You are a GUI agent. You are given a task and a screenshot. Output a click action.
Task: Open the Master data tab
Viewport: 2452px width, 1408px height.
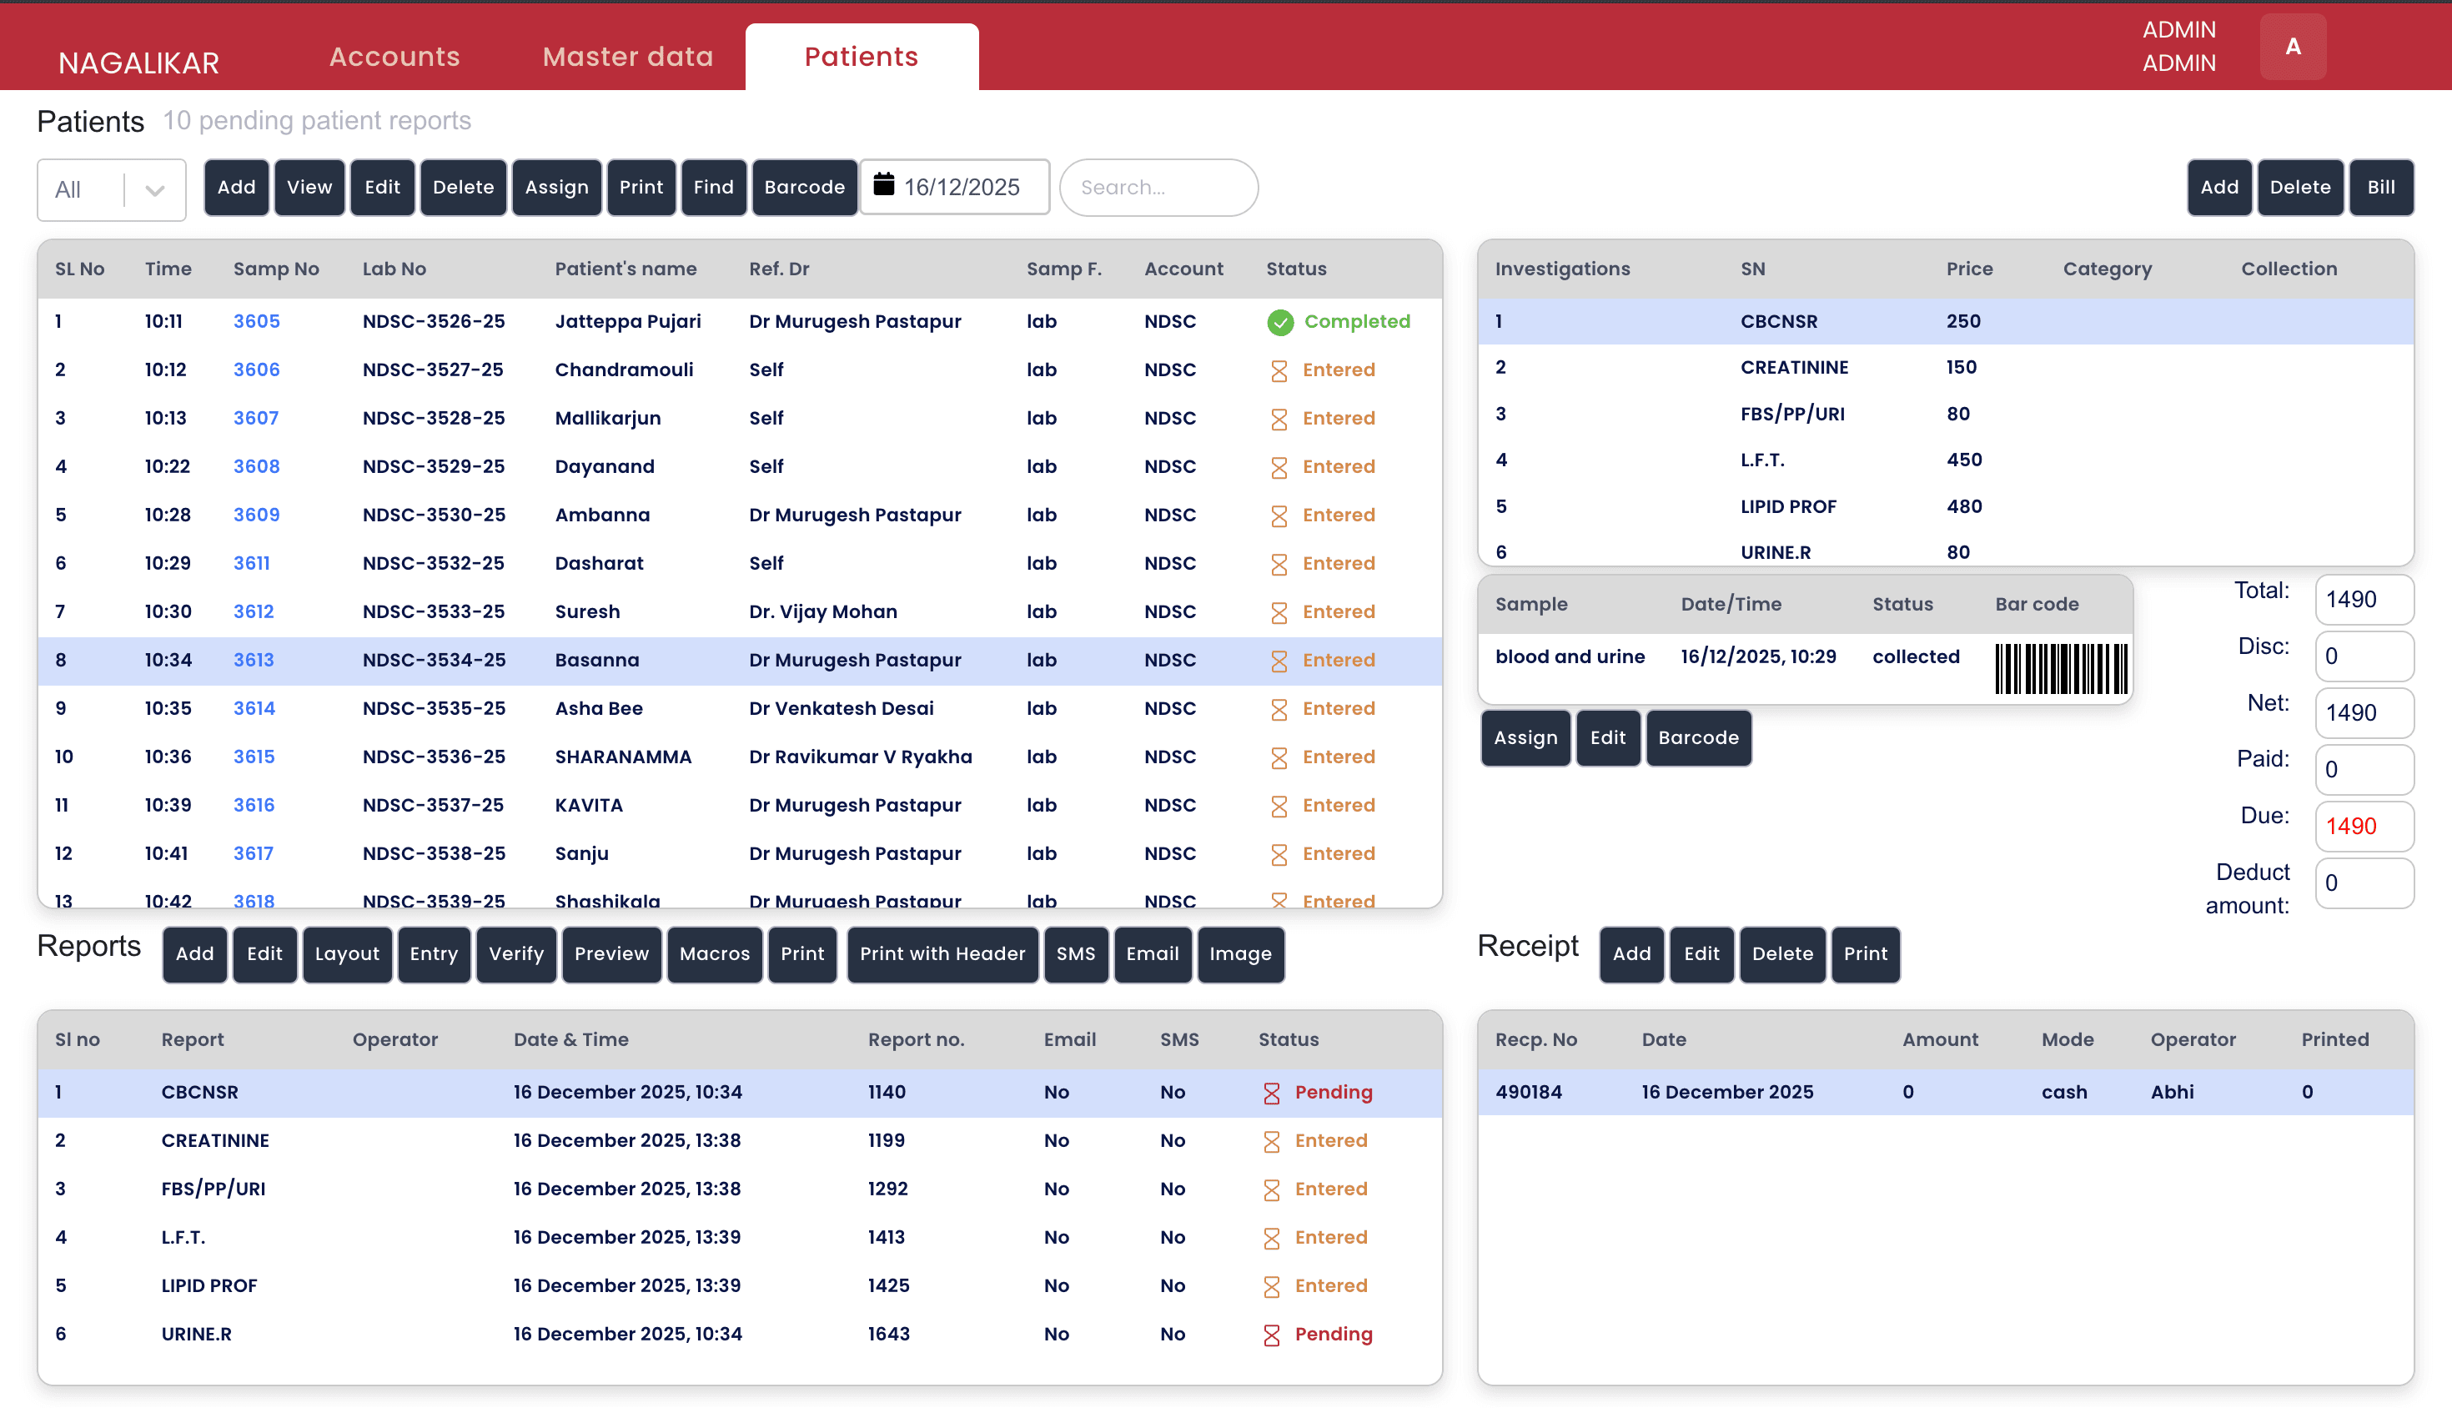[626, 56]
